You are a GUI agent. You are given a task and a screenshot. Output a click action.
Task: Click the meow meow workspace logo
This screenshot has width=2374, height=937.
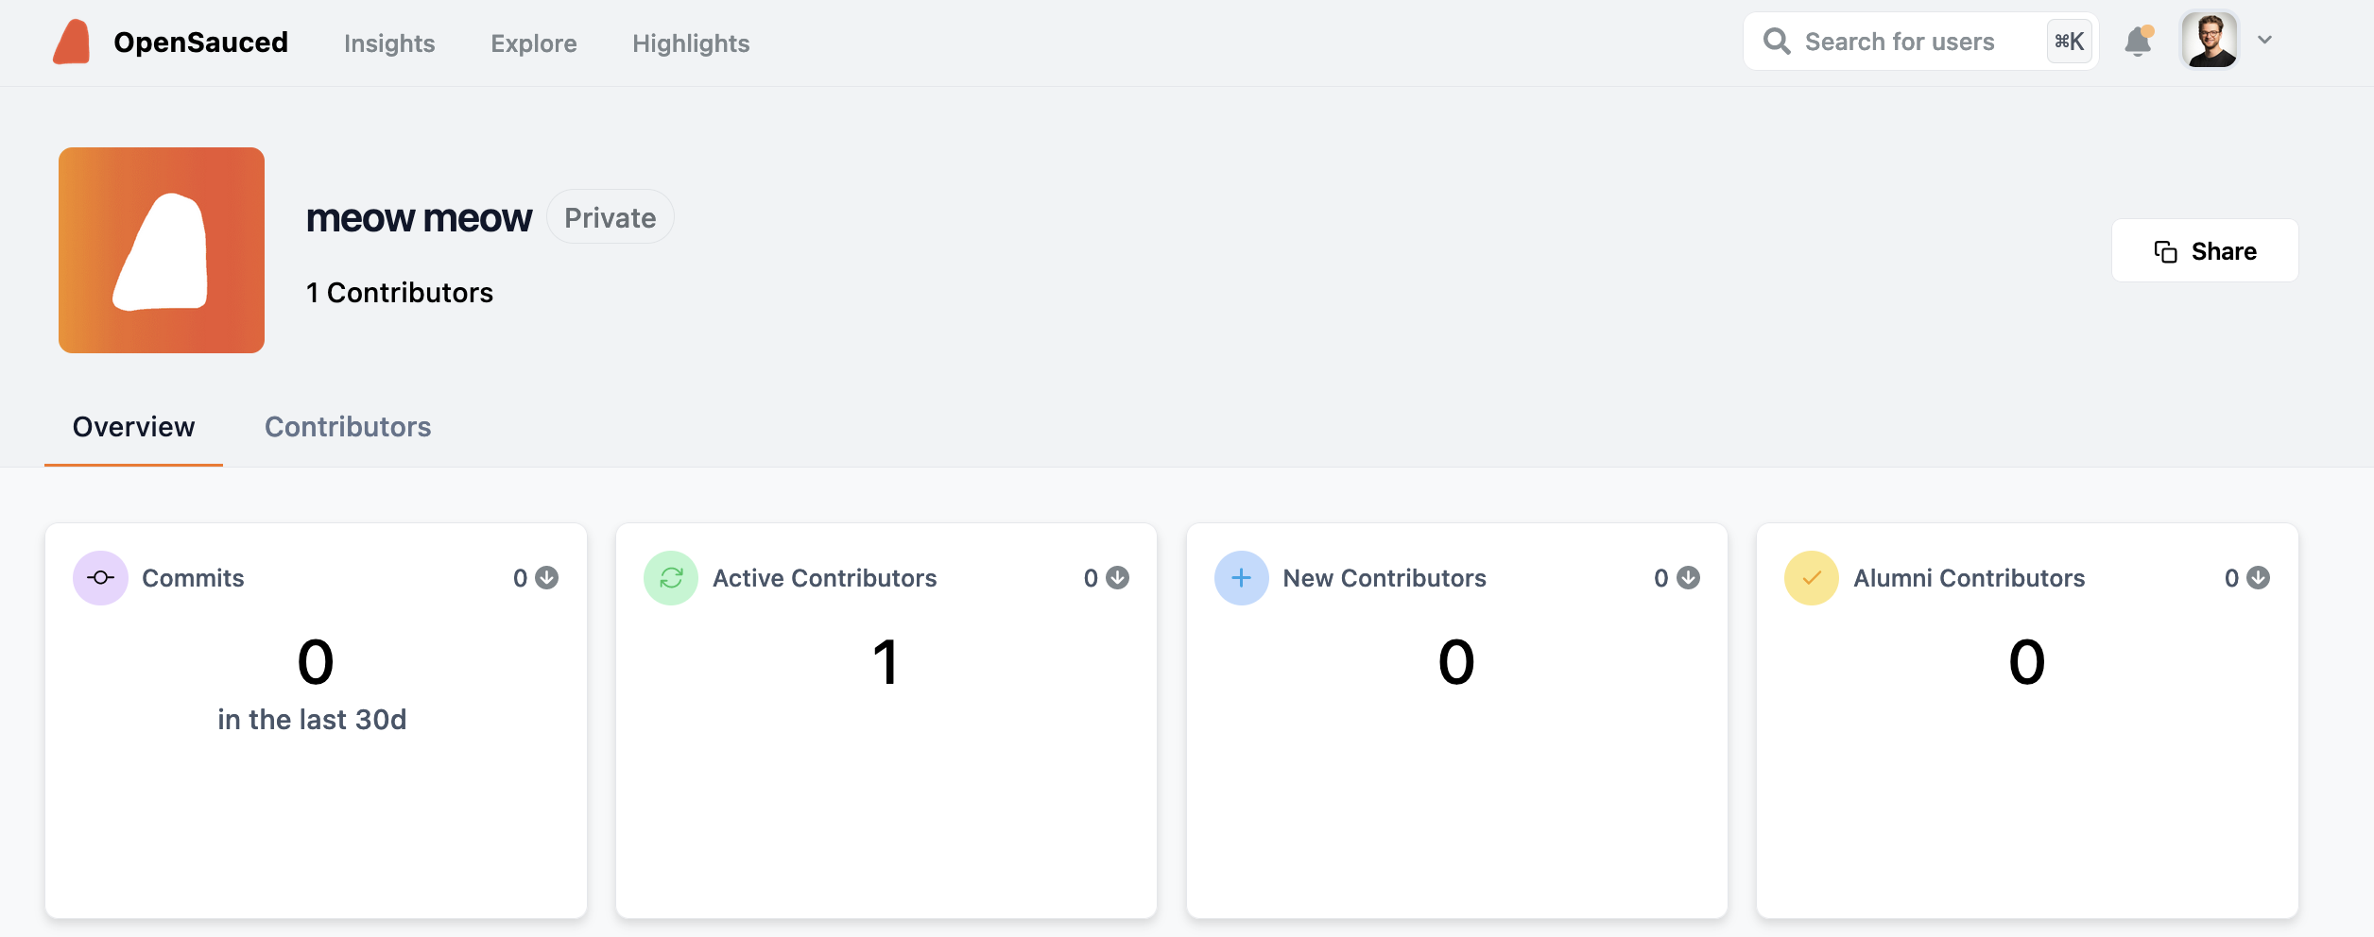click(x=161, y=250)
